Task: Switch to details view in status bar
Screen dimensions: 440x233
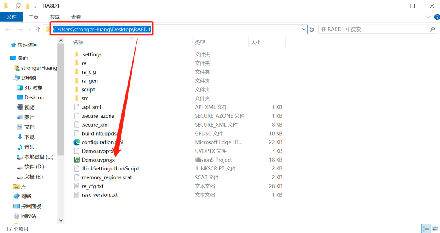Action: pos(426,229)
